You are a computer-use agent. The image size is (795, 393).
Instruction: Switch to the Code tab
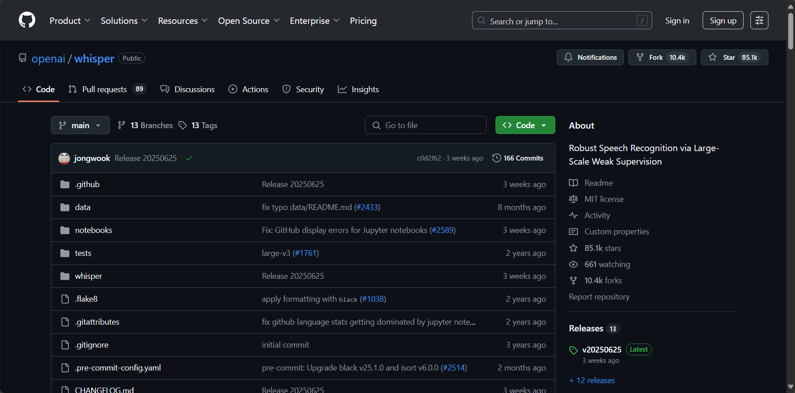39,89
